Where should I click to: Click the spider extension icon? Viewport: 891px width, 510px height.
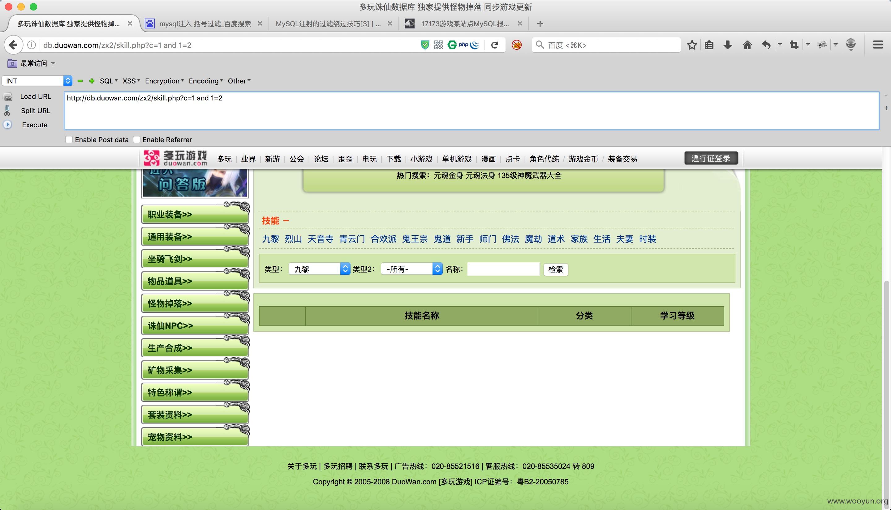[822, 45]
